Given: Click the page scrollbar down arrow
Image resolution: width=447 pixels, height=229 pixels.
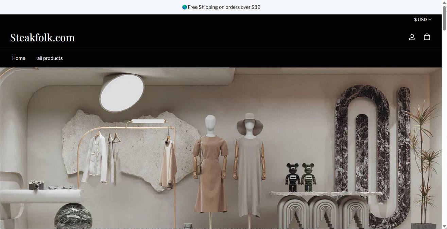Looking at the screenshot, I should 444,226.
